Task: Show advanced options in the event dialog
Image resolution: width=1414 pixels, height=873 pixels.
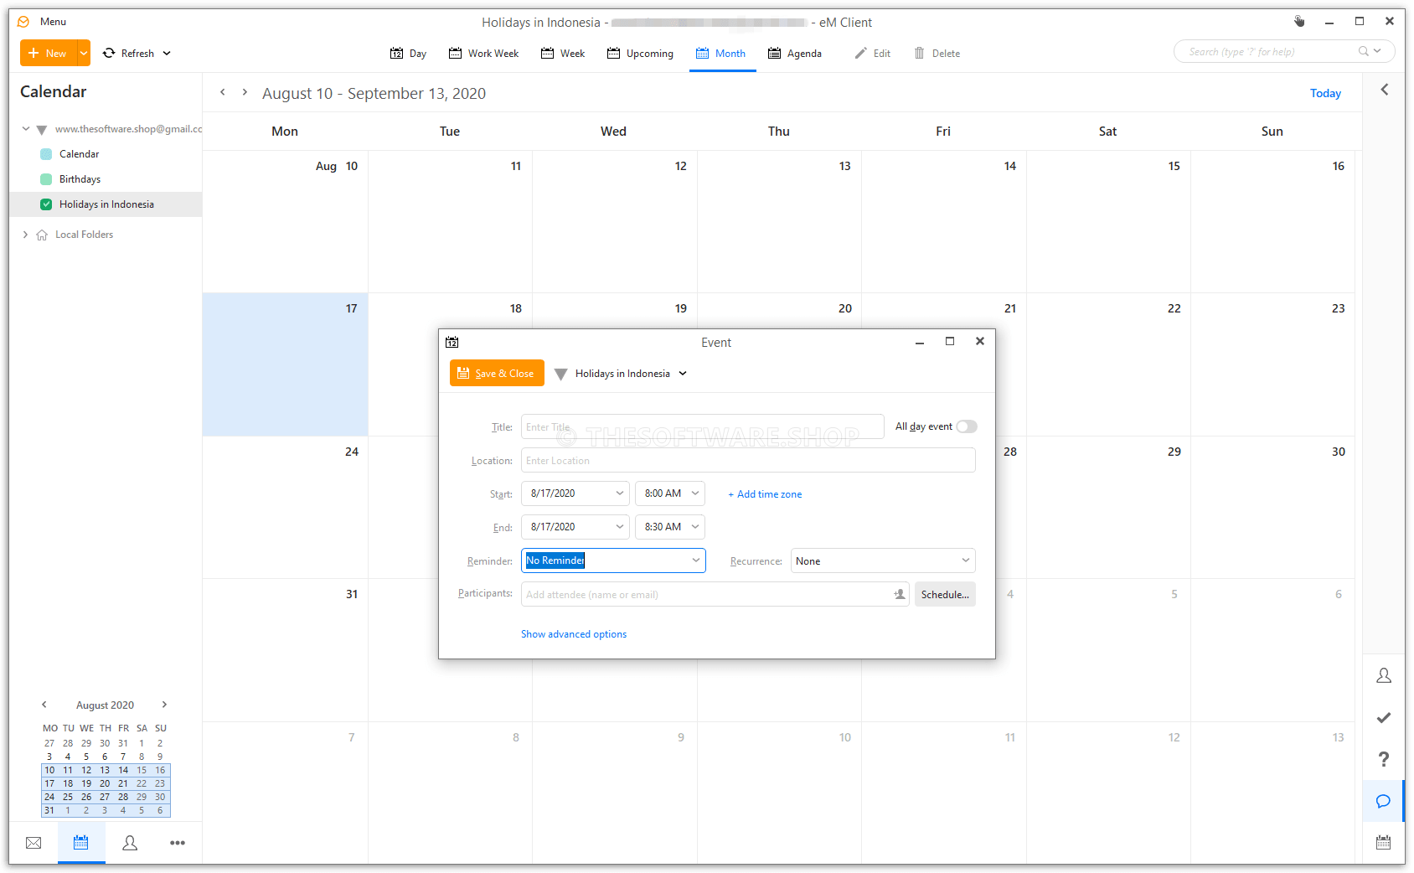Action: [x=573, y=634]
